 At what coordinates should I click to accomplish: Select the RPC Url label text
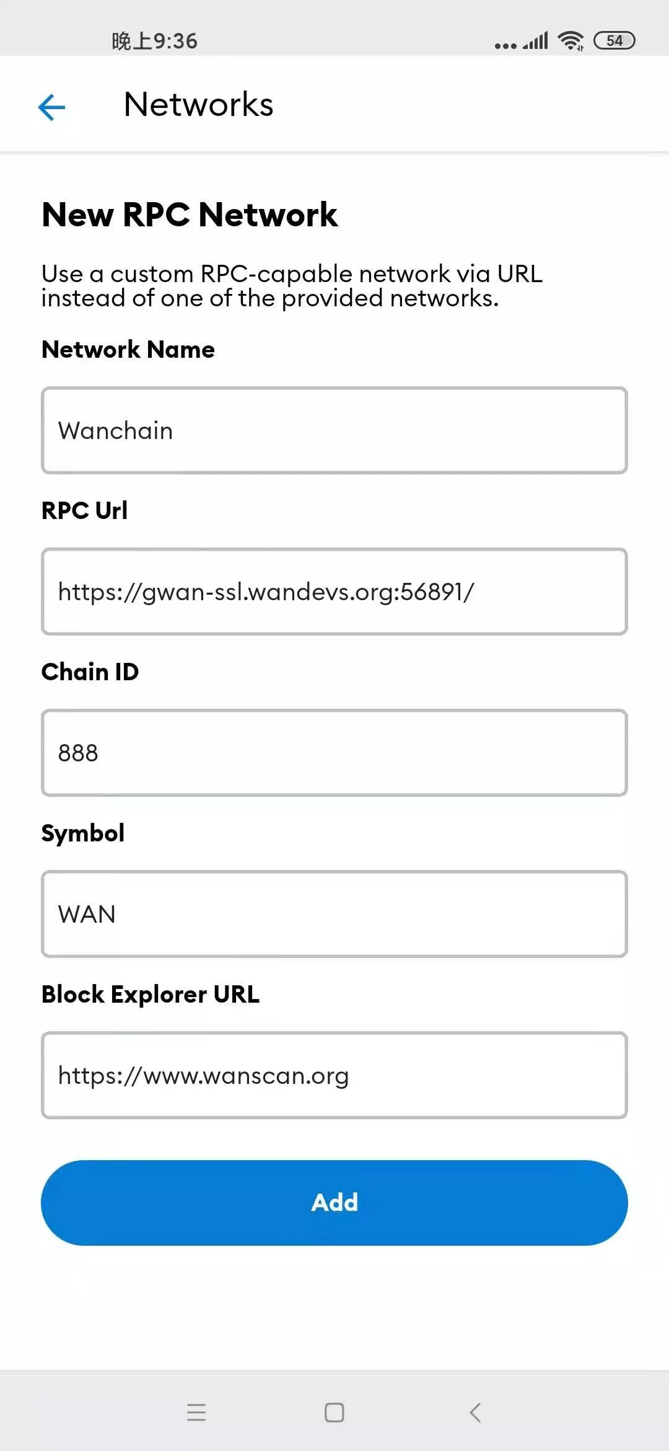click(x=84, y=510)
